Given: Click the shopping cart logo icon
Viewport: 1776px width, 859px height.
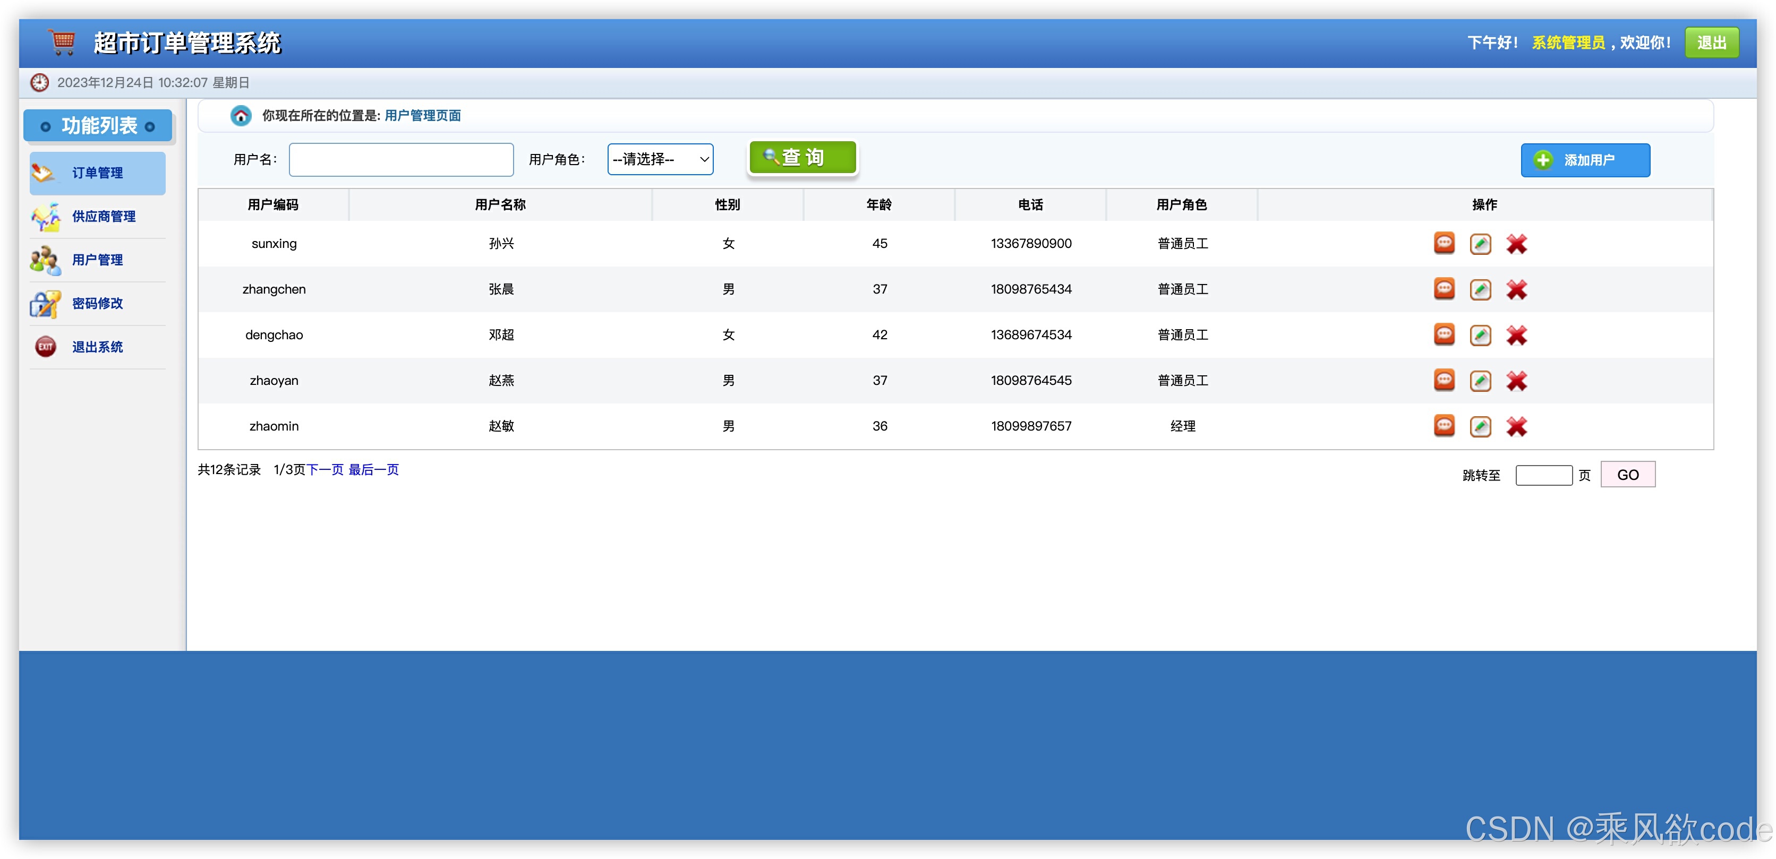Looking at the screenshot, I should coord(62,42).
